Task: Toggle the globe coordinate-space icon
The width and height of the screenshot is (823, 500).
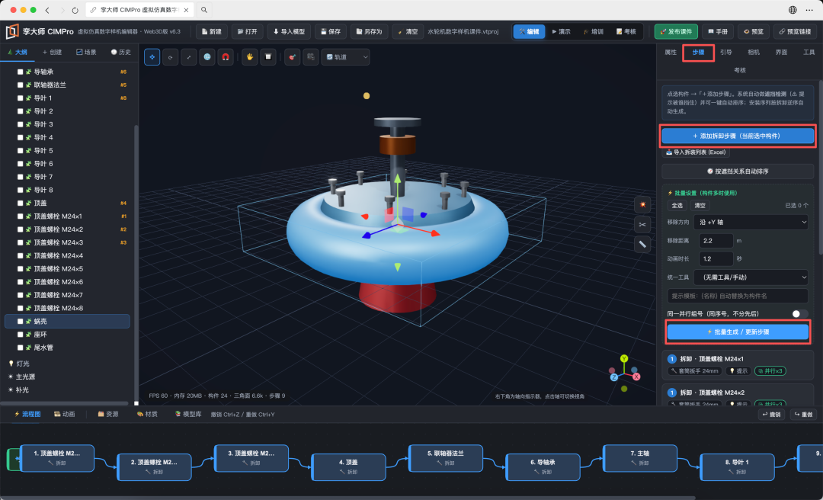Action: (x=207, y=56)
